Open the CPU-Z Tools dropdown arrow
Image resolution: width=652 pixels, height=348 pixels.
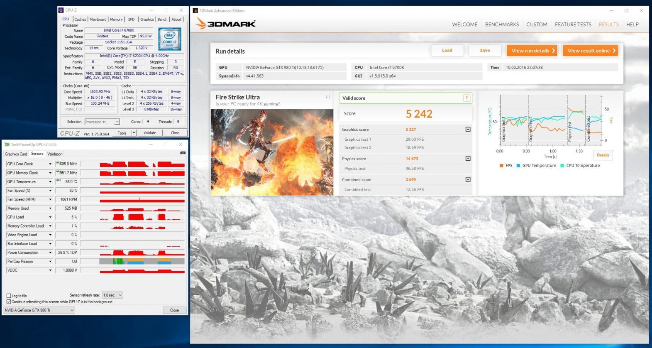(x=134, y=133)
